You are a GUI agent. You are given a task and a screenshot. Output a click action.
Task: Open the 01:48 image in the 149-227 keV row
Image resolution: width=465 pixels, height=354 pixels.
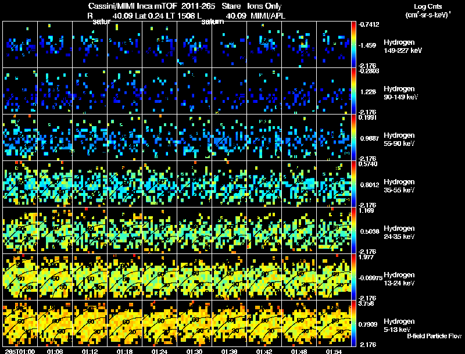point(299,44)
